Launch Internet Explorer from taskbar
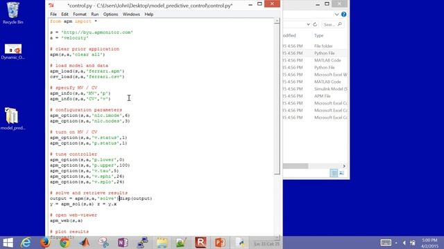444x249 pixels. [26, 243]
